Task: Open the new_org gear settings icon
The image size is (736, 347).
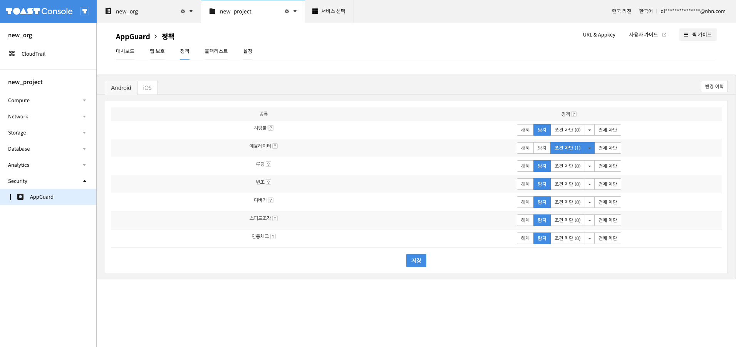Action: [183, 11]
